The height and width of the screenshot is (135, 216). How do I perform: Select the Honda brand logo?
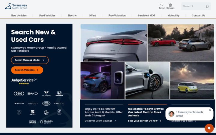pos(59,94)
